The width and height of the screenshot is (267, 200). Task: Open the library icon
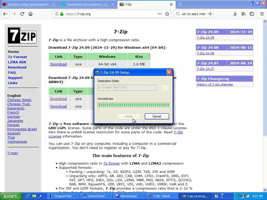(x=244, y=14)
